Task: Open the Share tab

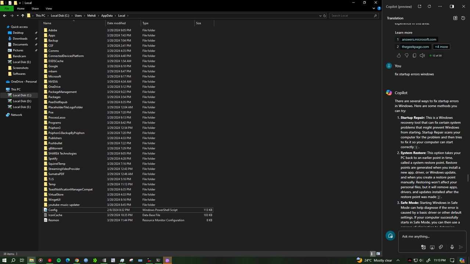Action: pyautogui.click(x=35, y=8)
